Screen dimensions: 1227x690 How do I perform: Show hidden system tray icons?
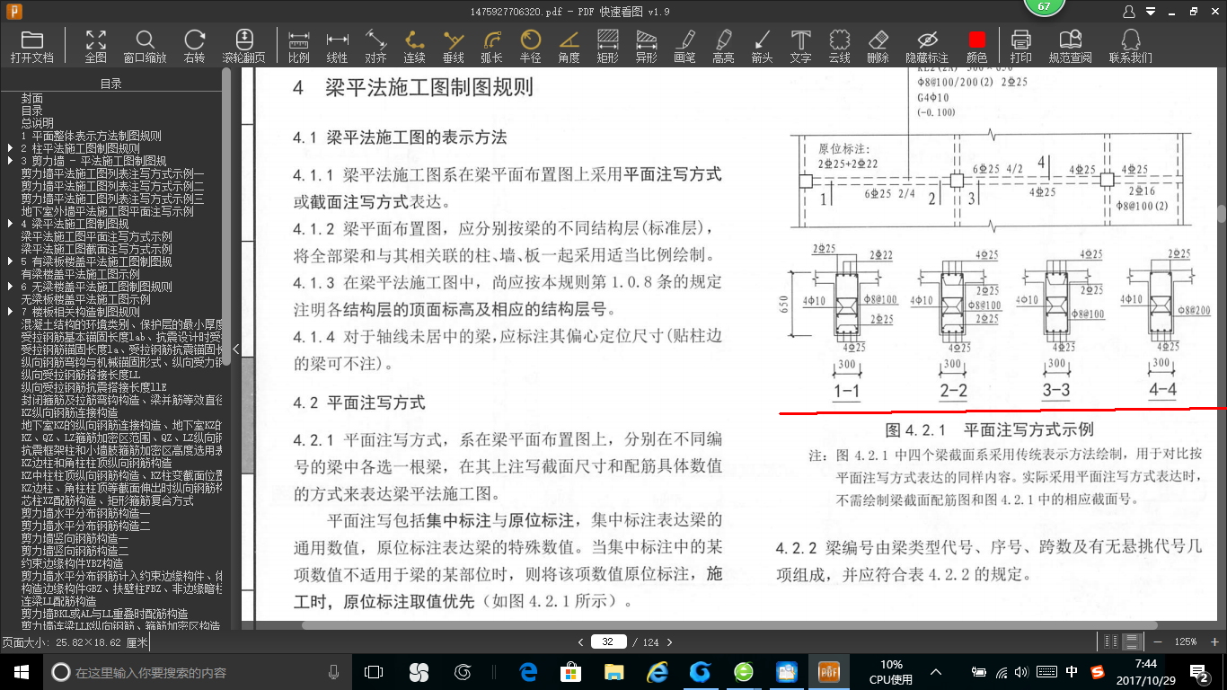[937, 672]
